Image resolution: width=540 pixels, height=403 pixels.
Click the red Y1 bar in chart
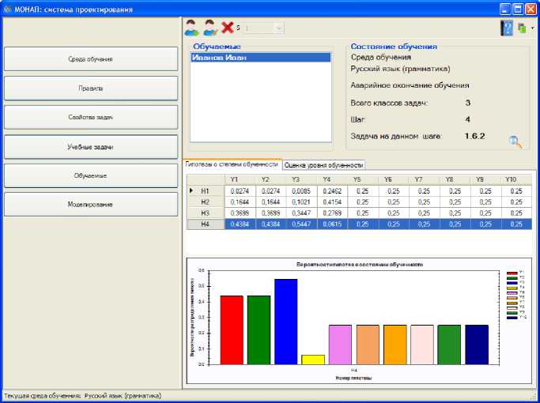[232, 330]
